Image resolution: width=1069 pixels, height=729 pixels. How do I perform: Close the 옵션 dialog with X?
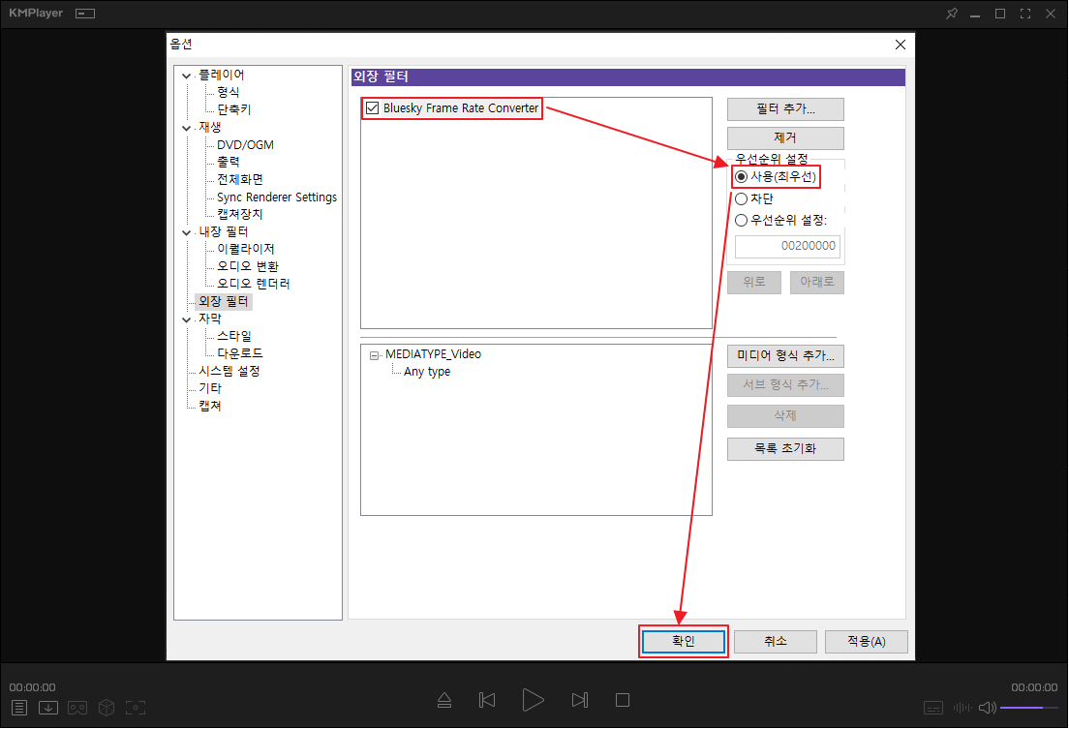(900, 45)
